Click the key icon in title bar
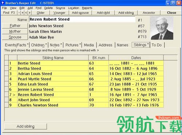Image resolution: width=182 pixels, height=135 pixels. (x=3, y=3)
